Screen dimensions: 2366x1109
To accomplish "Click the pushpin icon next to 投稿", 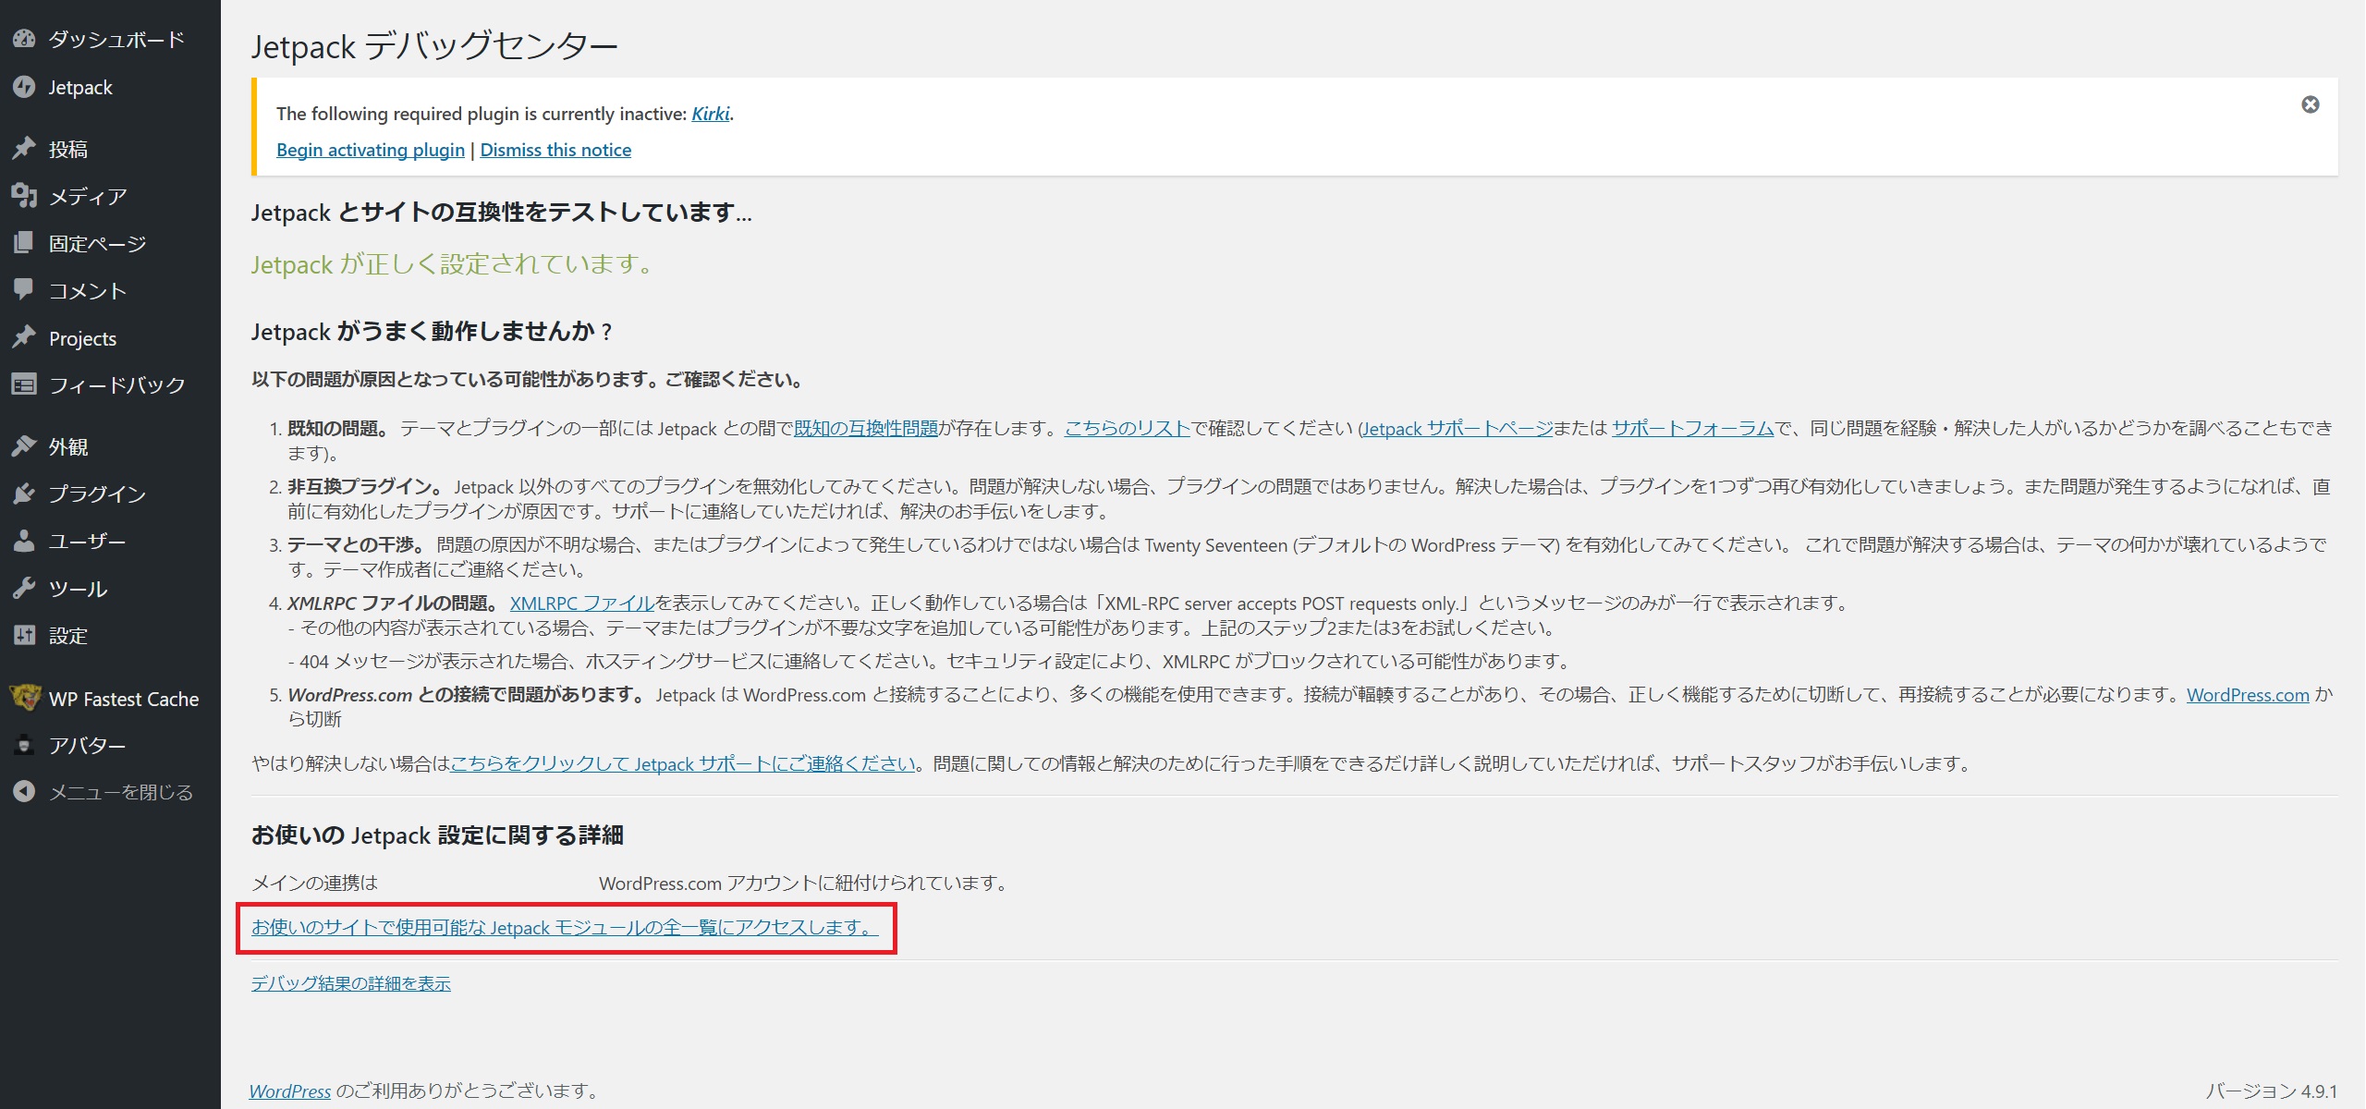I will coord(24,148).
